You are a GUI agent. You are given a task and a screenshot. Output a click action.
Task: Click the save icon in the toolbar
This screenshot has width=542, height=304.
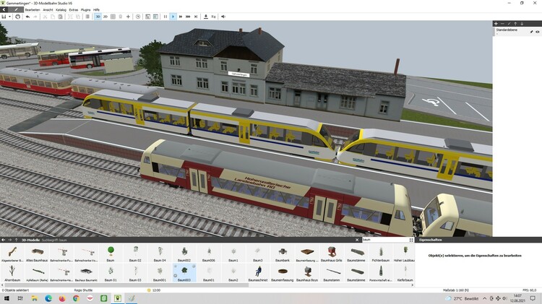click(4, 17)
